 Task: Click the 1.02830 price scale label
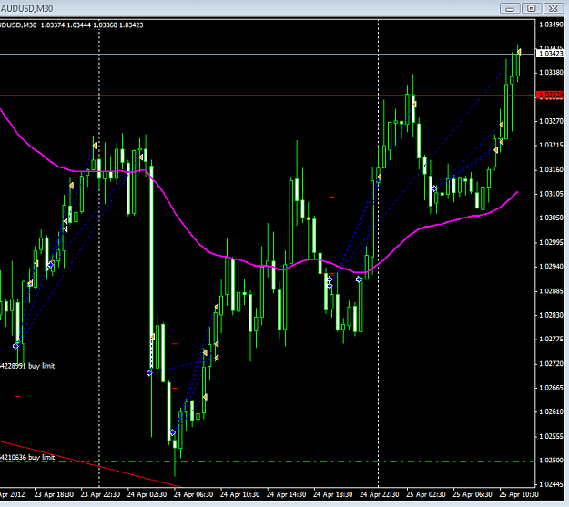tap(551, 315)
